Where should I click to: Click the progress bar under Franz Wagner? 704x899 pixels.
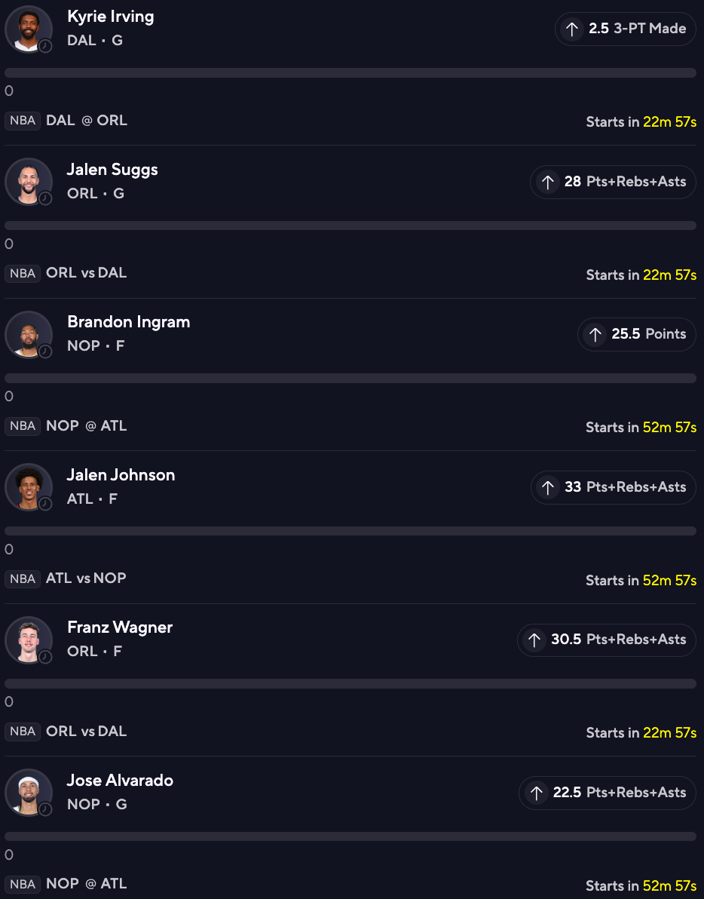click(350, 683)
